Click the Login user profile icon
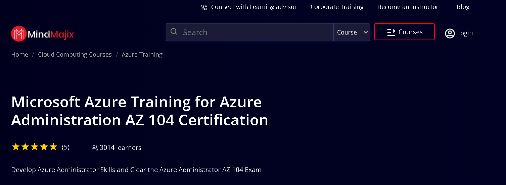 click(450, 33)
